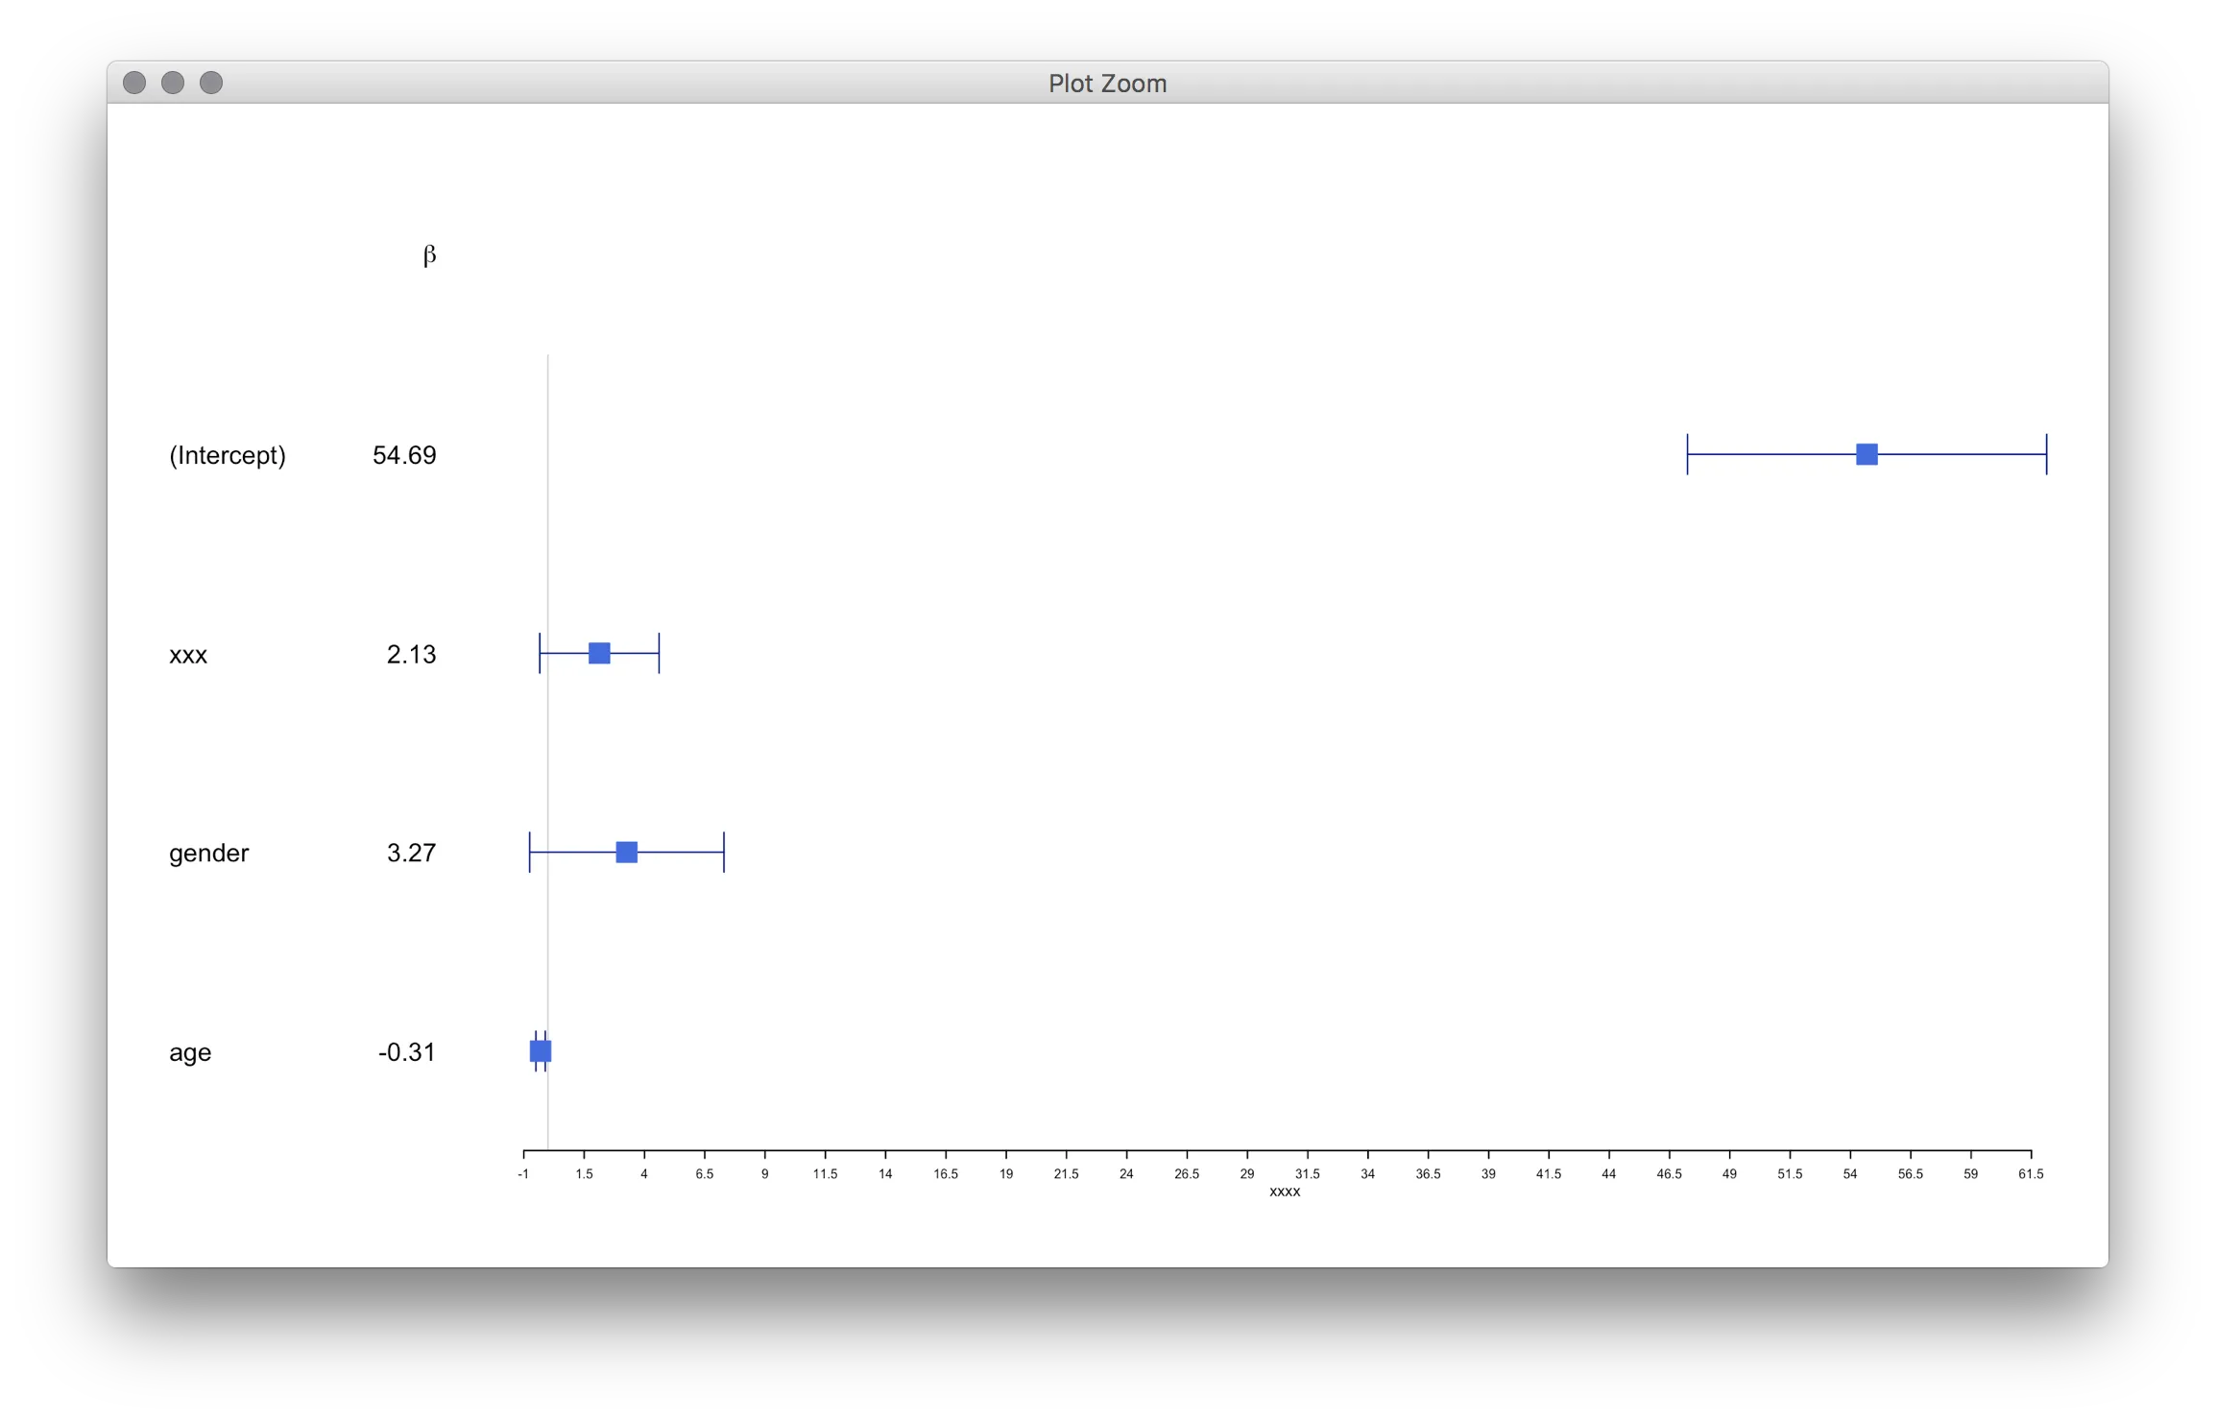Click the gray minimize window button
Viewport: 2216px width, 1421px height.
tap(173, 83)
